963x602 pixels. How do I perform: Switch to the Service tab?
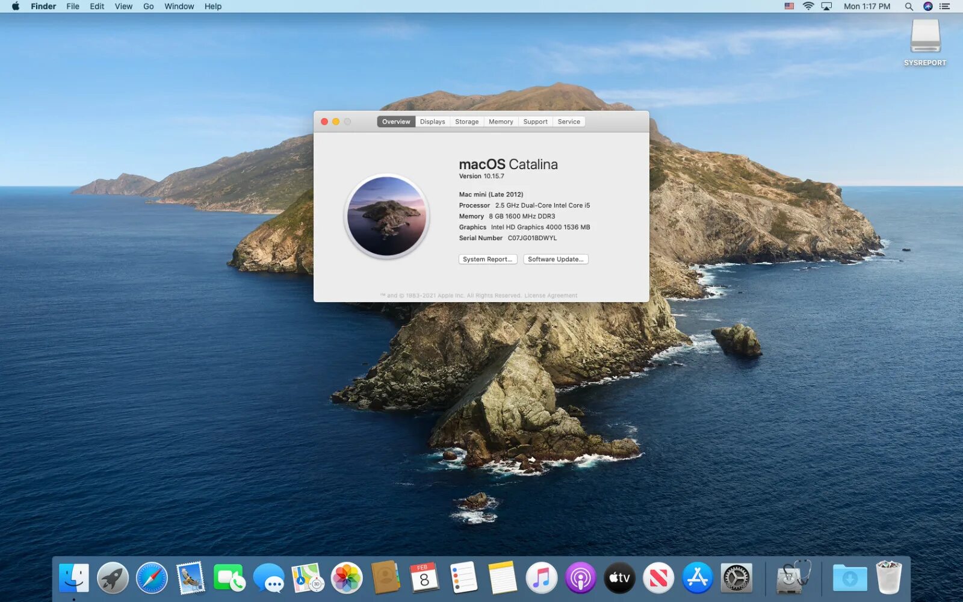pyautogui.click(x=569, y=122)
